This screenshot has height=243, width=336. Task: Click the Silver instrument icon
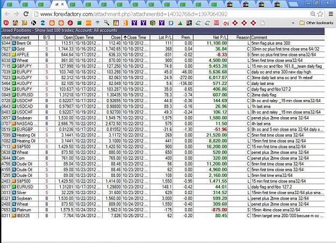(x=14, y=192)
